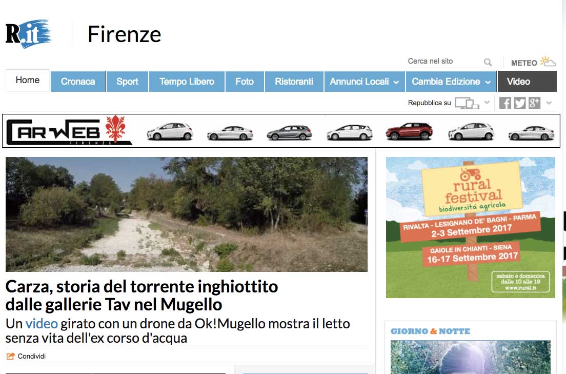Open the Cronaca section

(77, 81)
